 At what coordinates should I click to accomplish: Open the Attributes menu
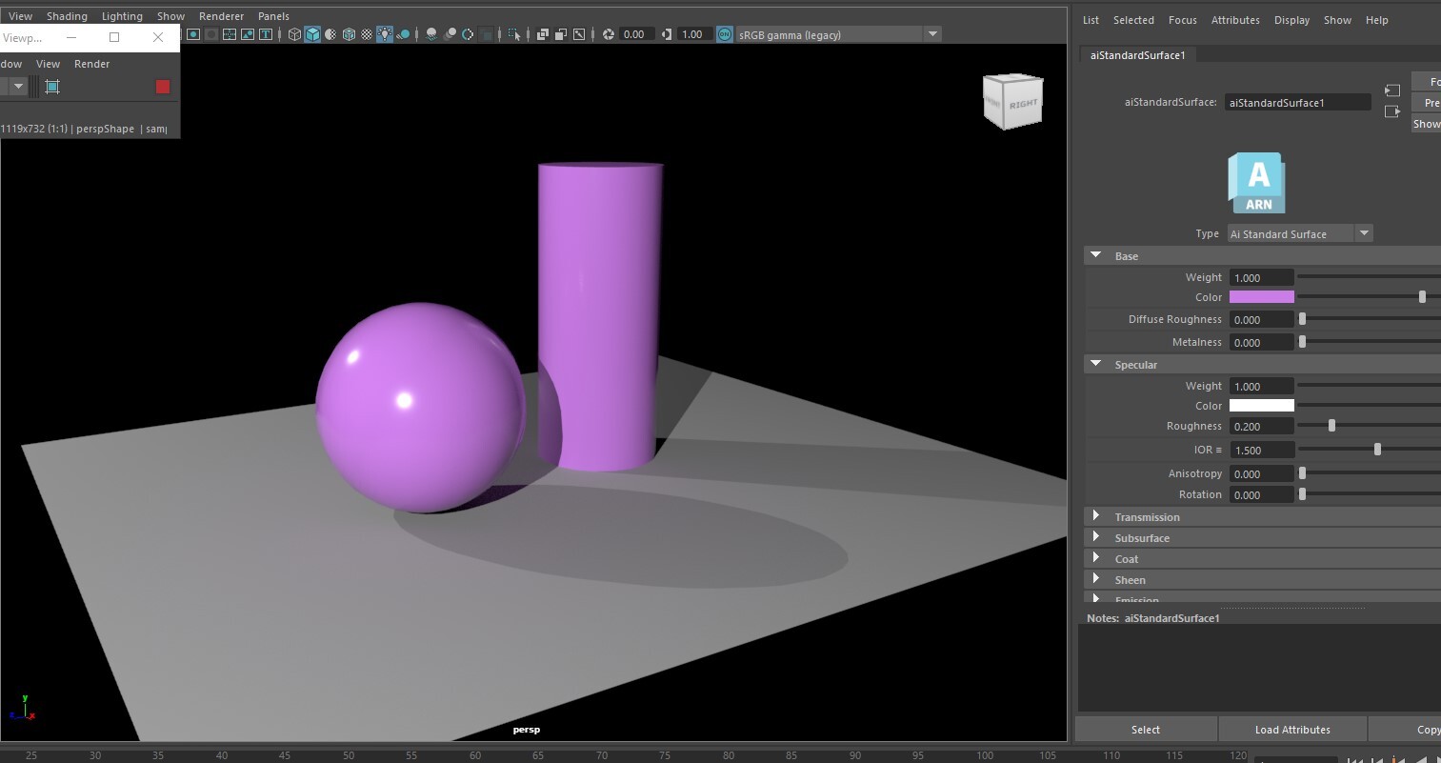click(1235, 20)
